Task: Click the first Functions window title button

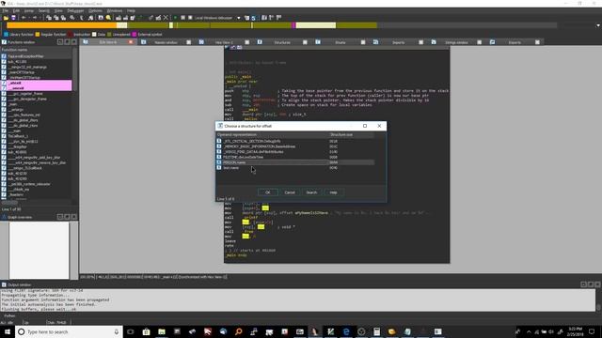Action: 60,42
